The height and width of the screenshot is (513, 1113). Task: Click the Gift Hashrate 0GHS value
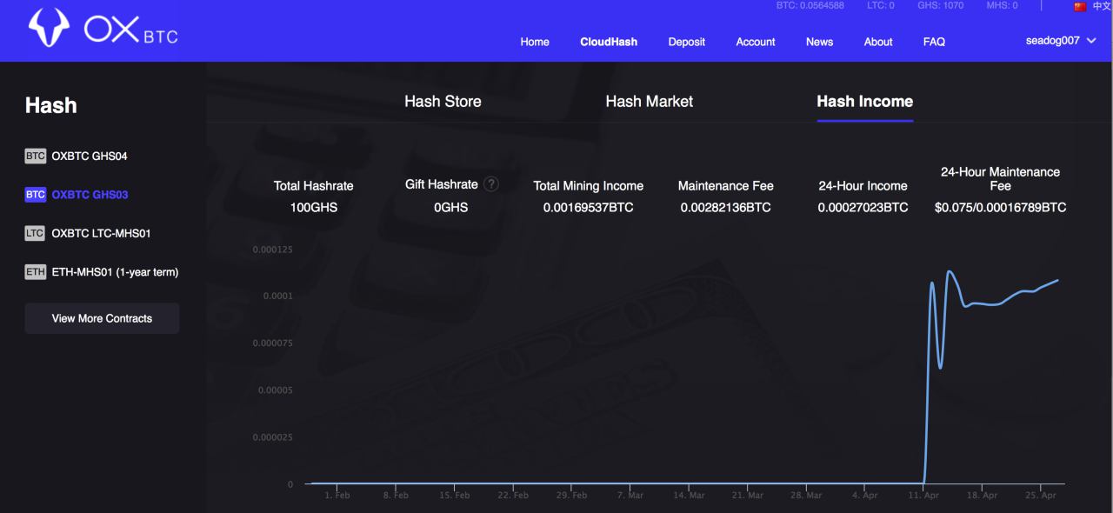451,208
